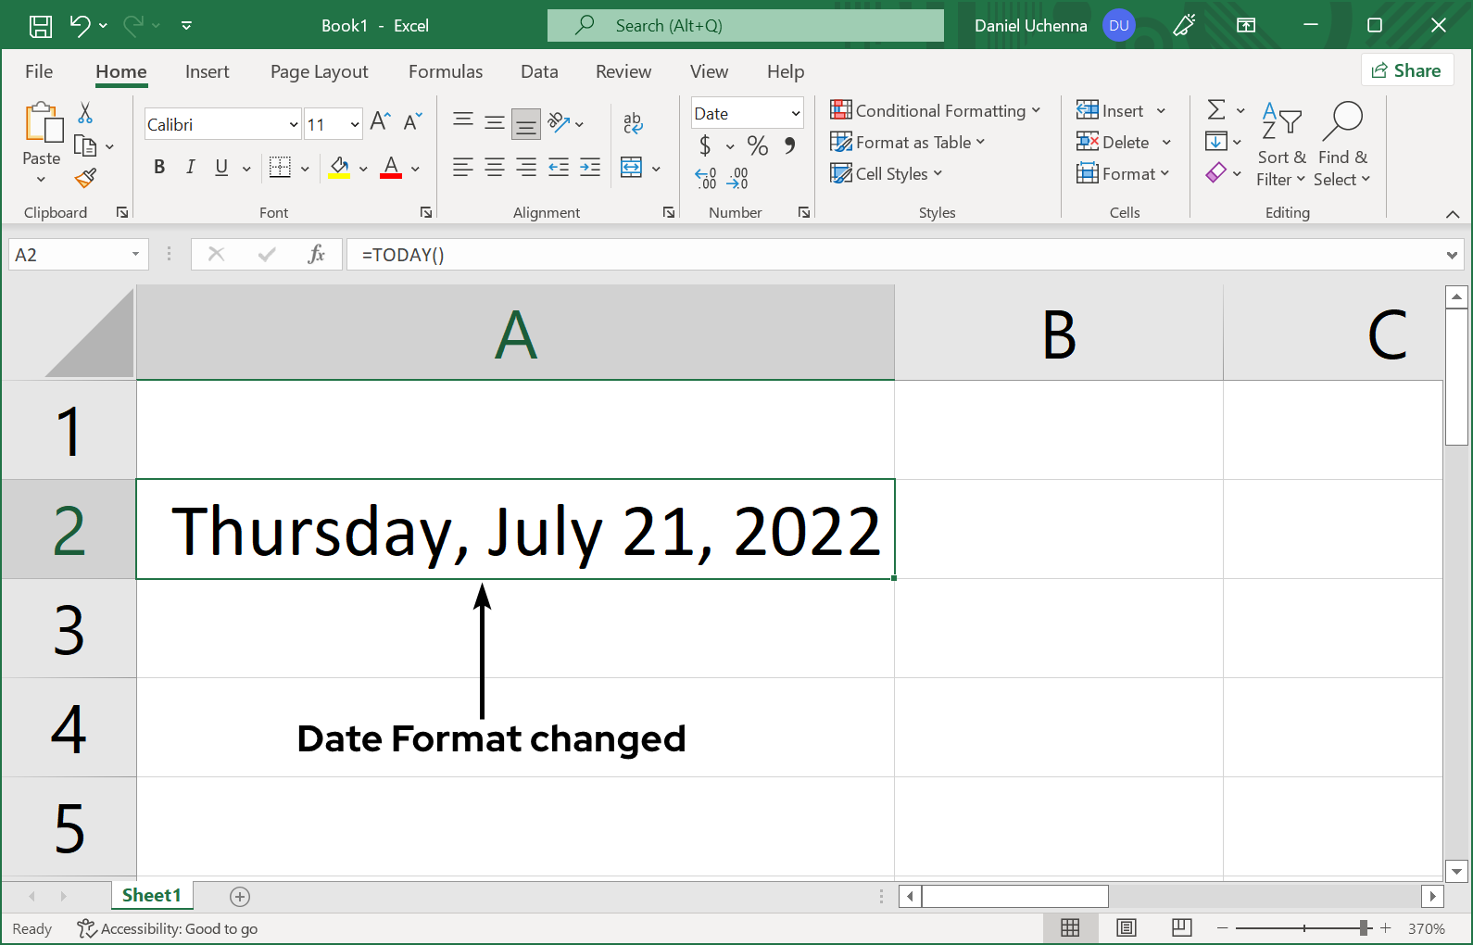The height and width of the screenshot is (945, 1473).
Task: Add a new sheet with plus button
Action: click(240, 896)
